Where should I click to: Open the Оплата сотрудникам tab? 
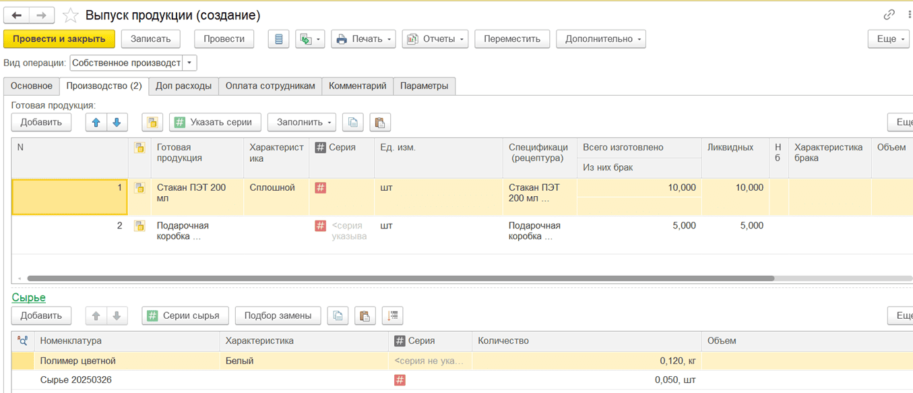click(270, 86)
